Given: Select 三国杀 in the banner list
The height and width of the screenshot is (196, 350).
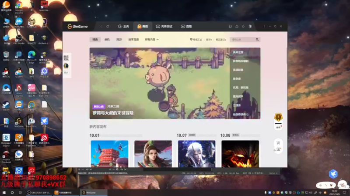Looking at the screenshot, I should pyautogui.click(x=237, y=105).
